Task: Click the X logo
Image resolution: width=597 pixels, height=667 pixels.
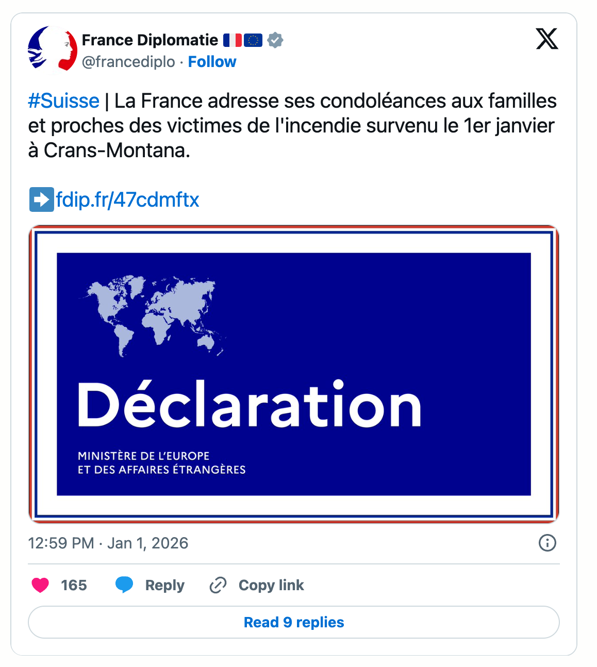Action: pos(546,39)
